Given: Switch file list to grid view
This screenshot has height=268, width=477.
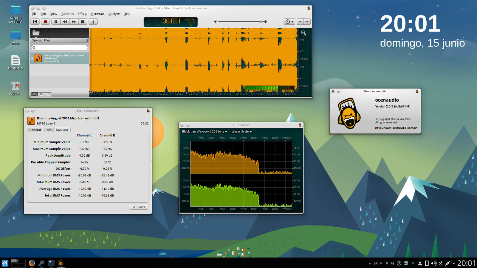Looking at the screenshot, I should coord(48,94).
